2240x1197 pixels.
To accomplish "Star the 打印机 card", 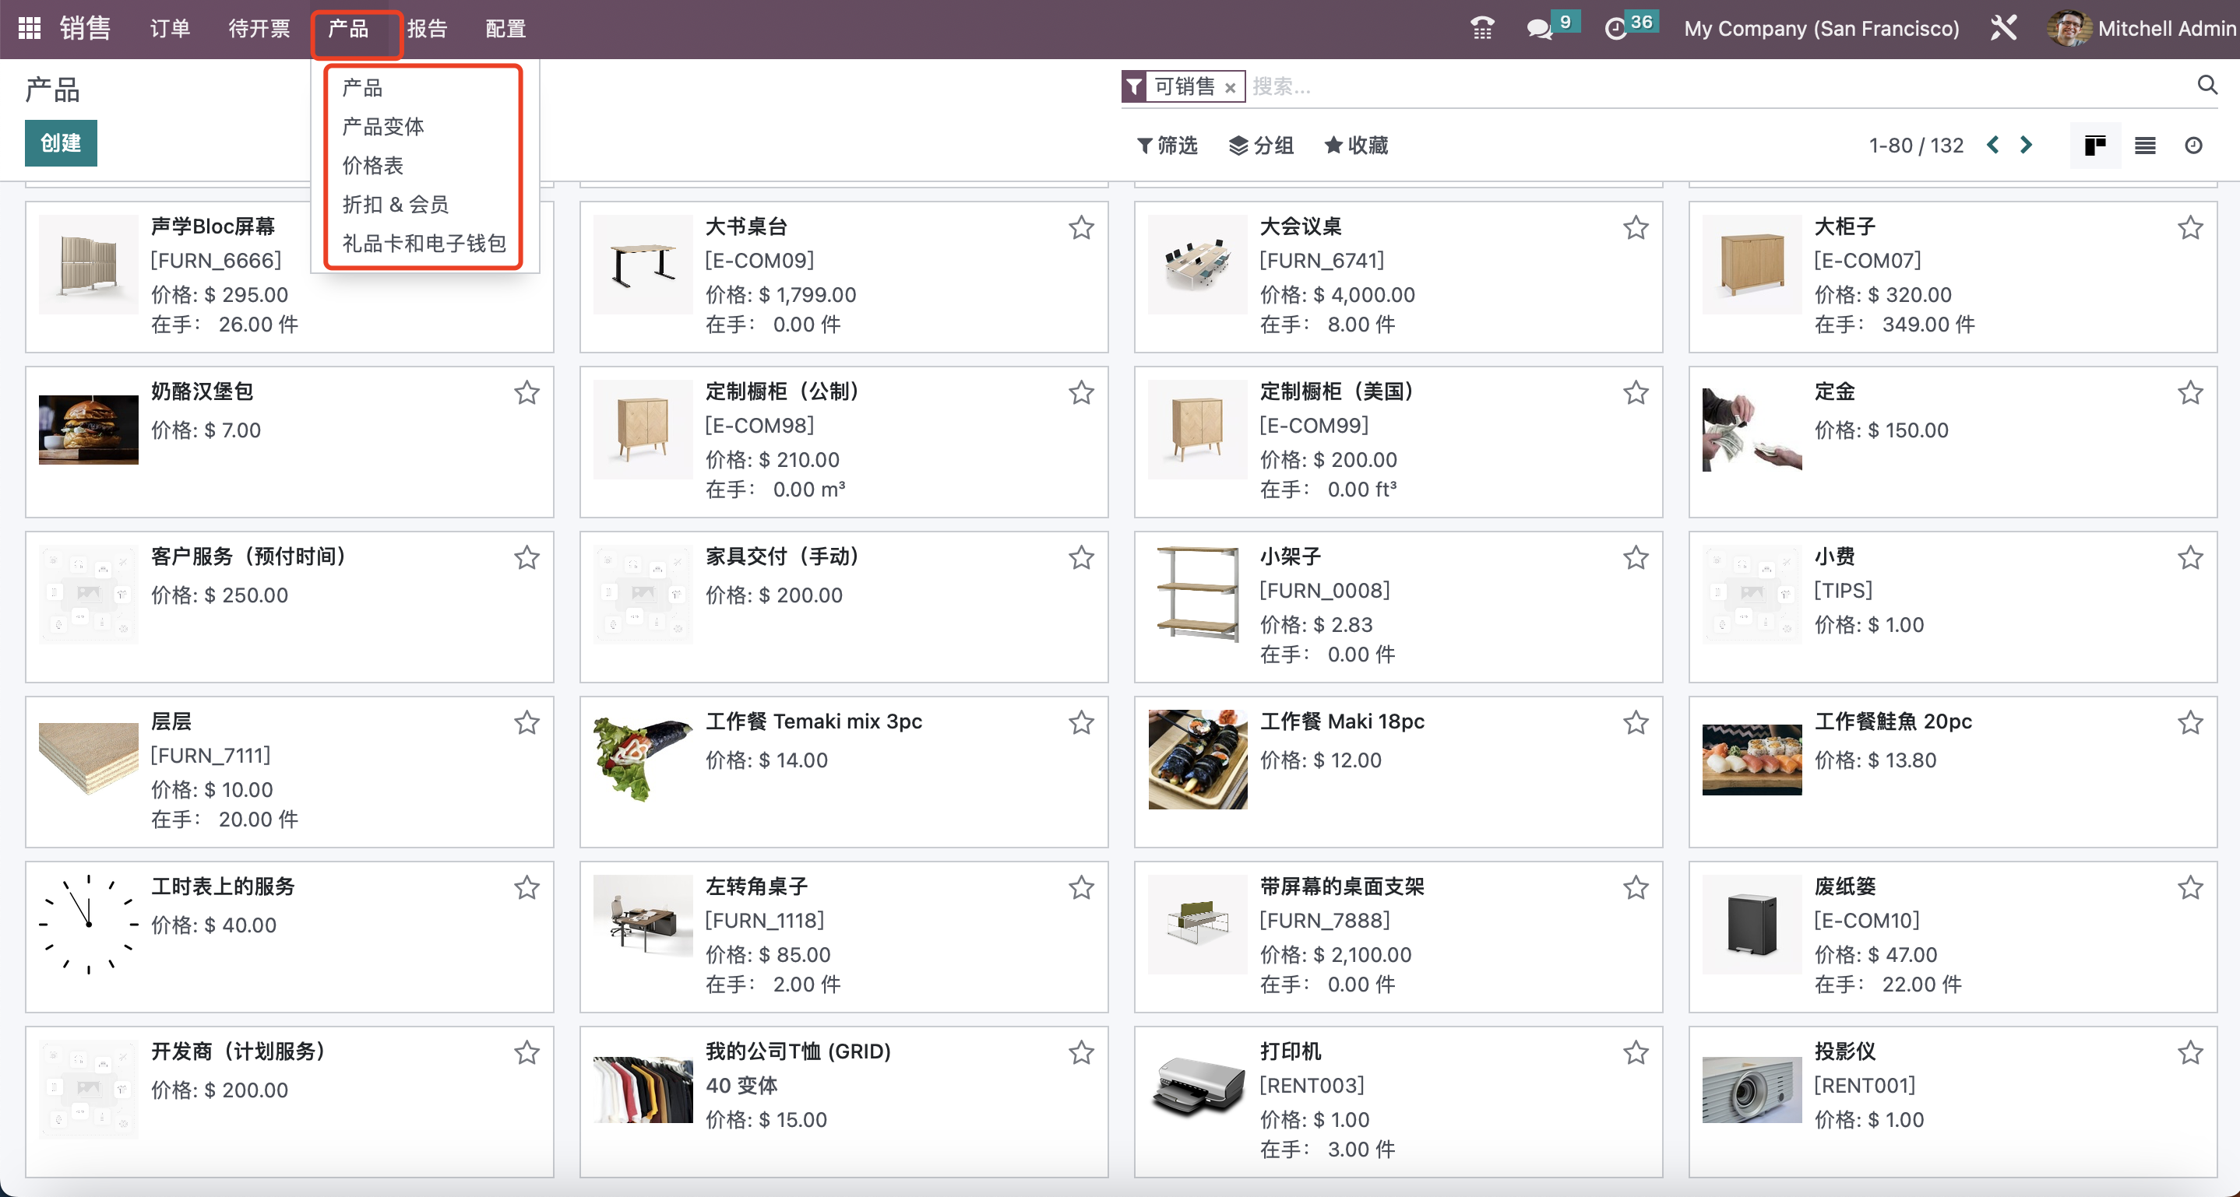I will tap(1636, 1053).
